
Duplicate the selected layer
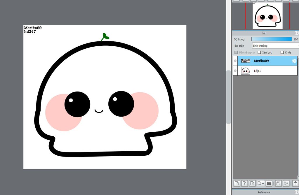pos(278,183)
